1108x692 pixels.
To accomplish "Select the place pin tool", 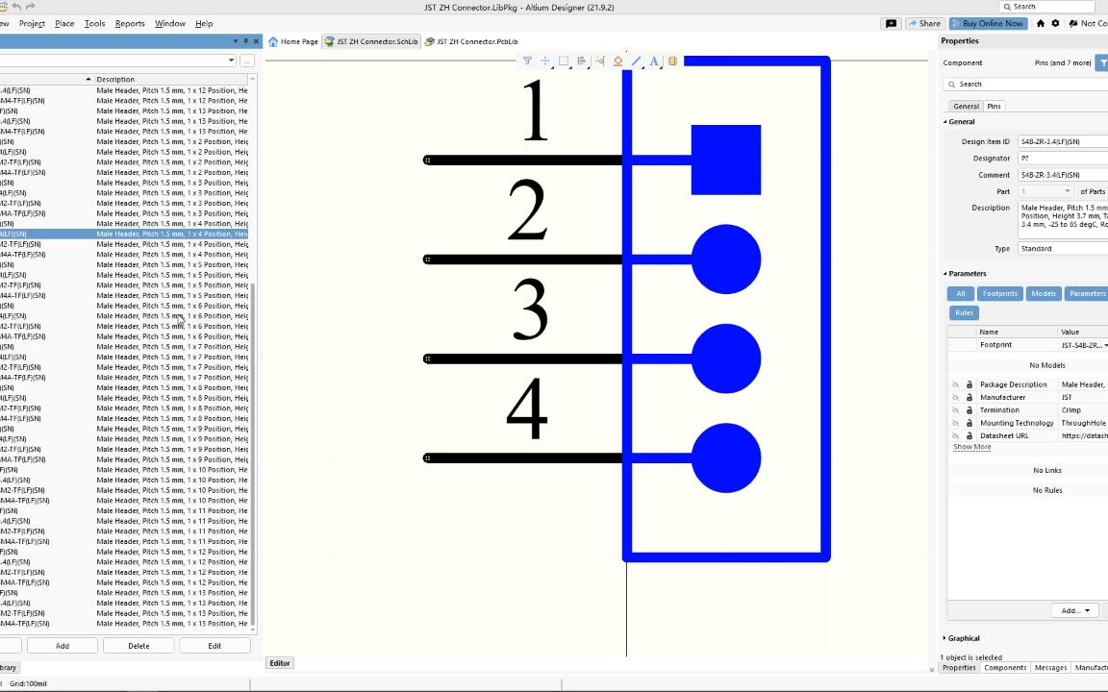I will coord(600,62).
